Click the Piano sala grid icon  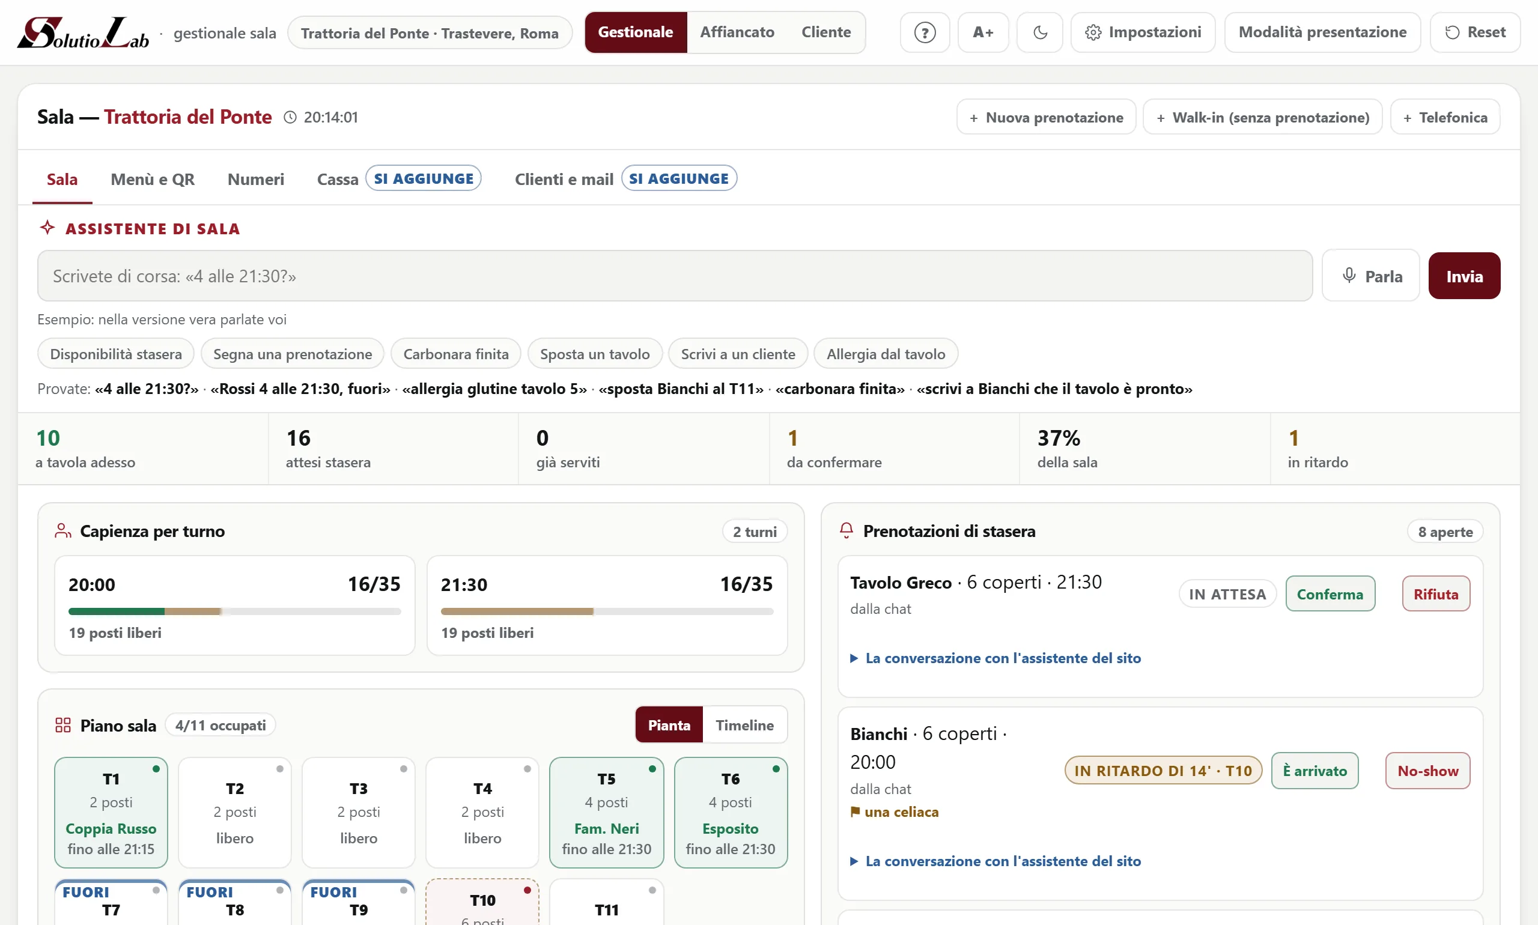[63, 725]
